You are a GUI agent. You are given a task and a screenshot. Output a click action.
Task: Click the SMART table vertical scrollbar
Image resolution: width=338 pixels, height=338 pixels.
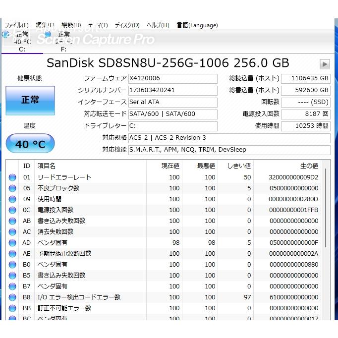326,208
